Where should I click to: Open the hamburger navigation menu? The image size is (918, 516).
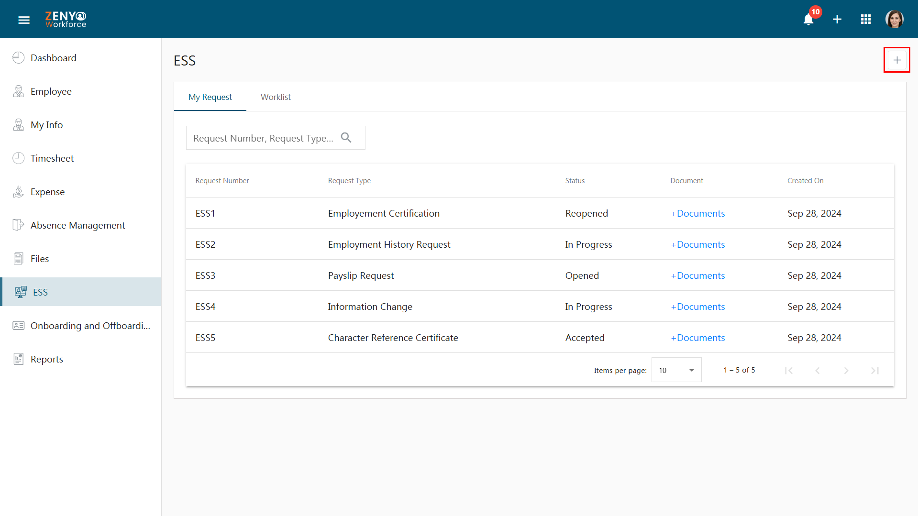coord(24,20)
